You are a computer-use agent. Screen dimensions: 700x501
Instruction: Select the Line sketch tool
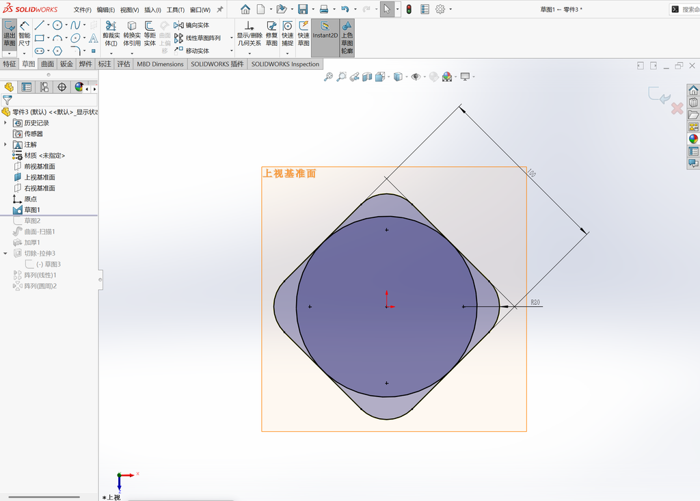tap(39, 25)
